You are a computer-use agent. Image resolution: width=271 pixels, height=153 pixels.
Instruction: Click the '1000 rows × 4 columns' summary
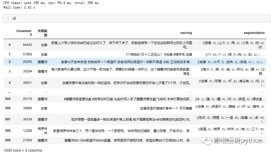coord(23,150)
